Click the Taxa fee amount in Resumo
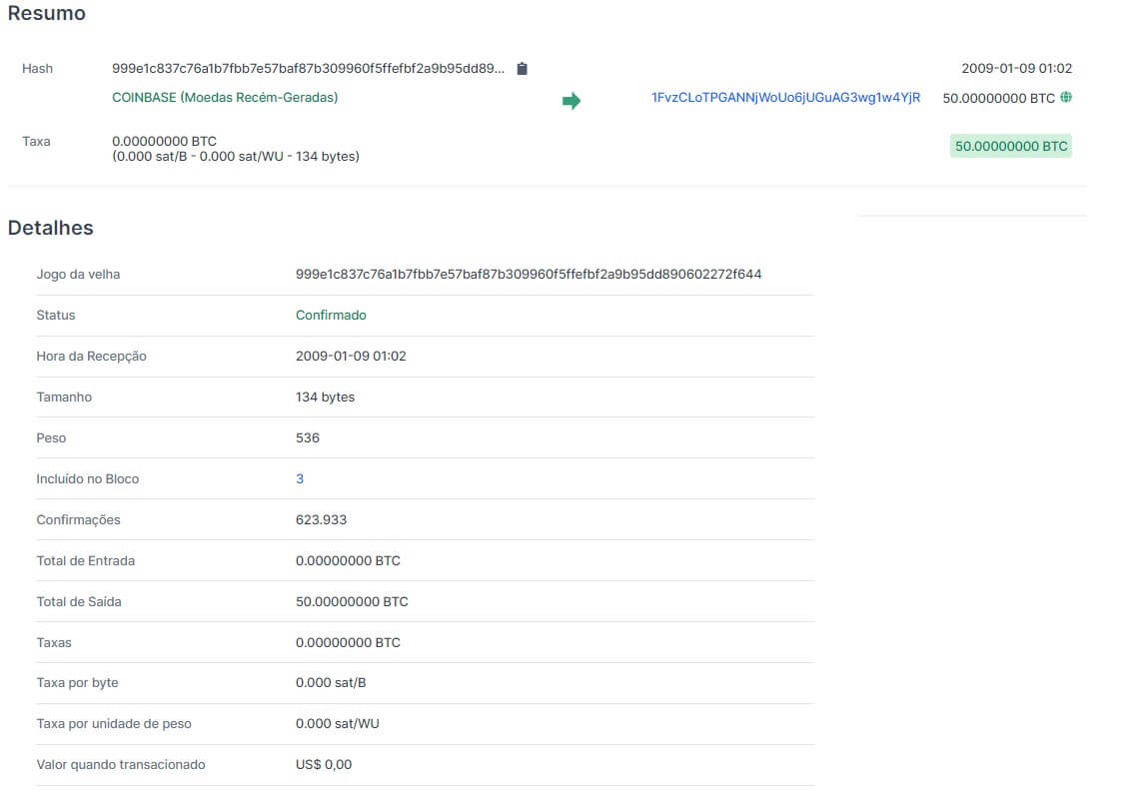Viewport: 1129px width, 800px height. pos(164,141)
